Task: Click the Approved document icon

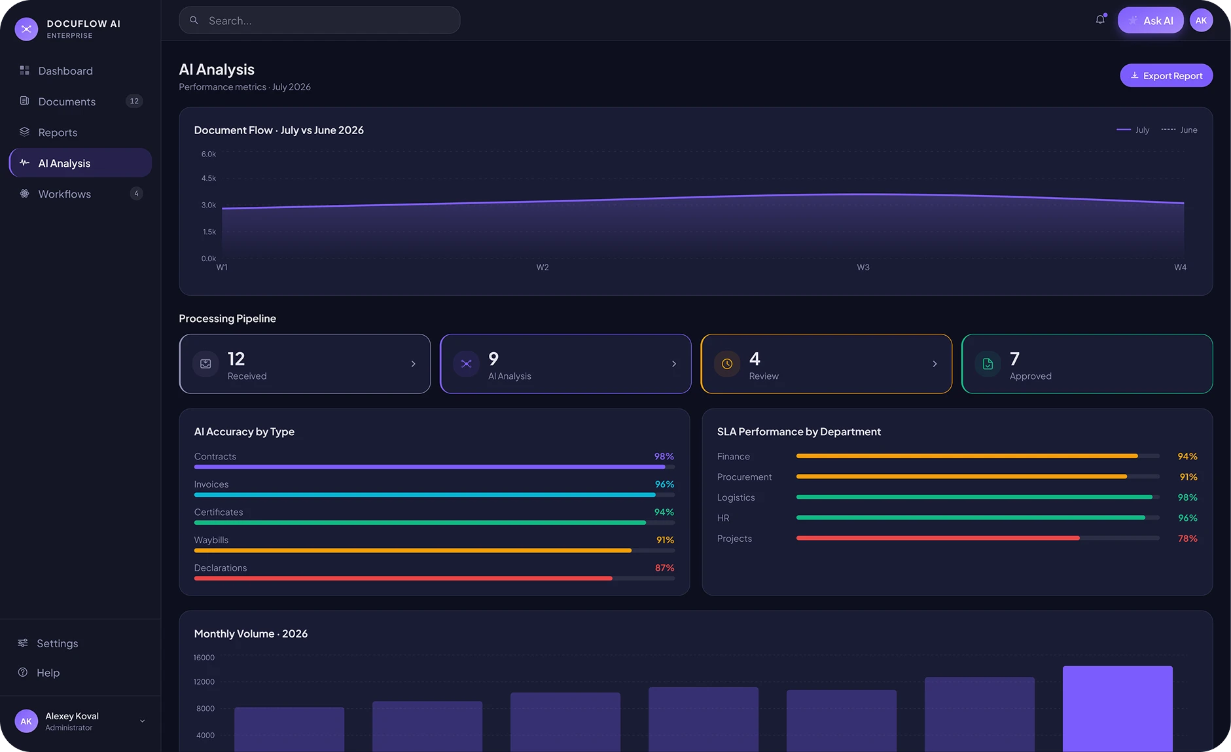Action: 988,364
